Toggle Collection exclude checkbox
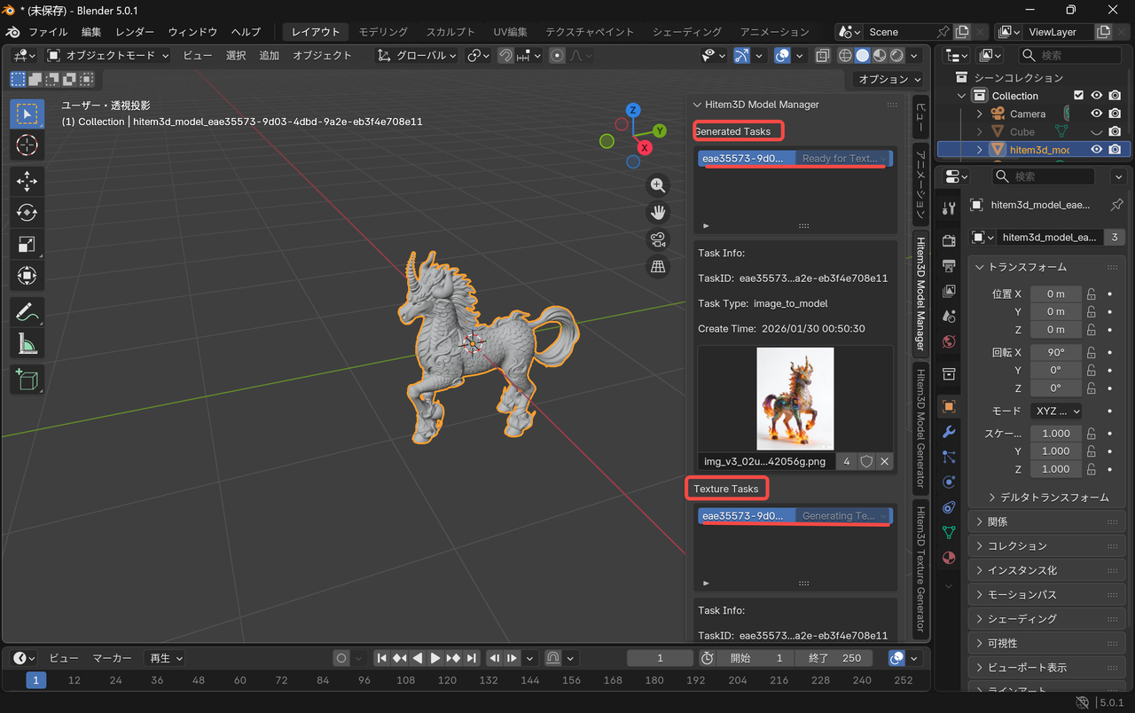This screenshot has height=713, width=1135. [x=1078, y=96]
